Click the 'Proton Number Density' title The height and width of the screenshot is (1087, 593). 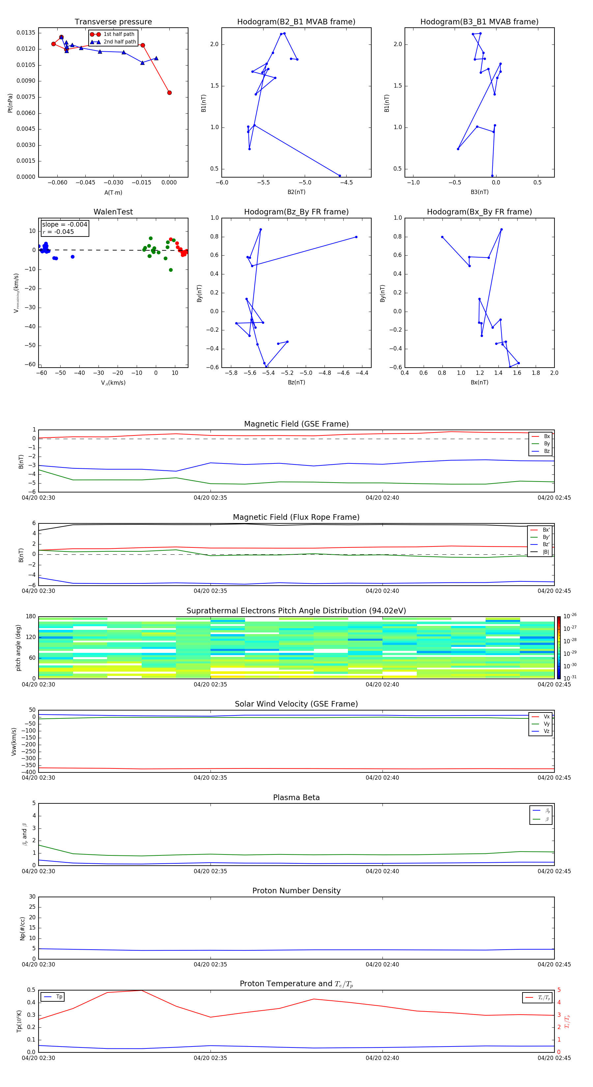pos(296,891)
